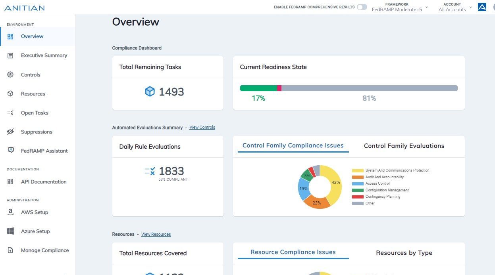Toggle Enable FedRAMP Comprehensive Results switch
The image size is (495, 275).
click(362, 7)
